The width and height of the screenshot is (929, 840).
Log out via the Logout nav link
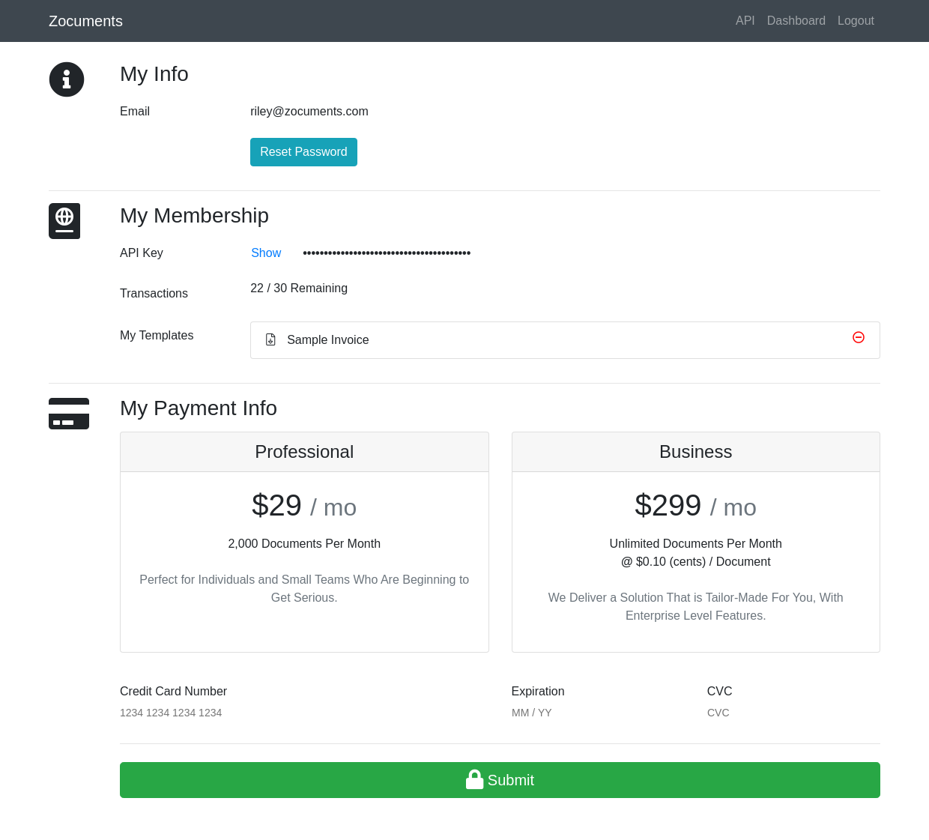pyautogui.click(x=856, y=21)
